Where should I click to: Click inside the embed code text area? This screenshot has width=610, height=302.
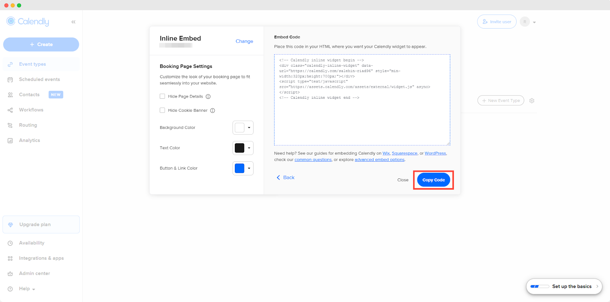[362, 100]
